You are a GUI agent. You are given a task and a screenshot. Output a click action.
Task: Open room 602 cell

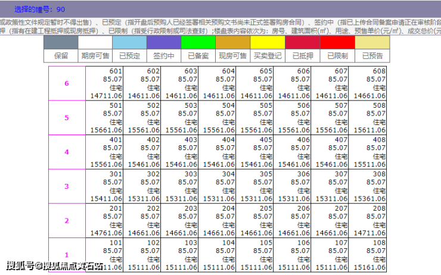(142, 83)
